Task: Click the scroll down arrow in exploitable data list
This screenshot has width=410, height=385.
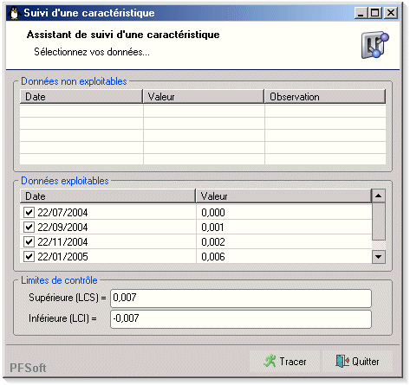Action: point(378,256)
